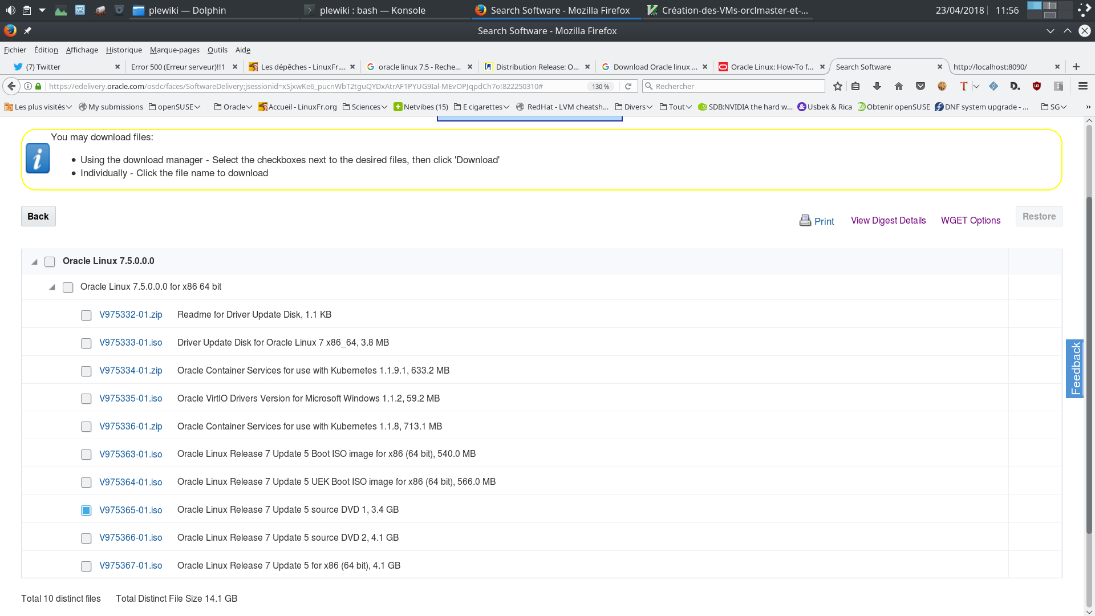Viewport: 1095px width, 616px height.
Task: Select the V975333-01.iso checkbox
Action: (x=86, y=343)
